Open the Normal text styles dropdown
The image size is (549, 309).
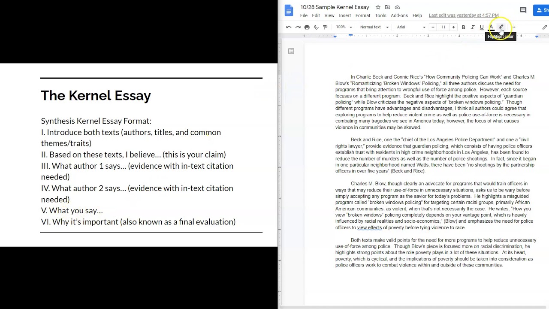(x=374, y=27)
